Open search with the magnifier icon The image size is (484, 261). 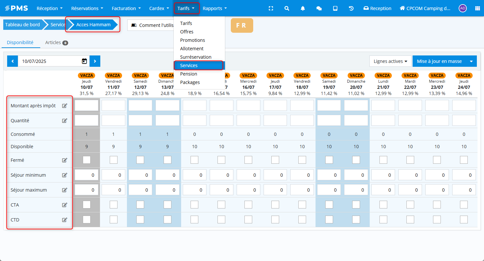(287, 8)
